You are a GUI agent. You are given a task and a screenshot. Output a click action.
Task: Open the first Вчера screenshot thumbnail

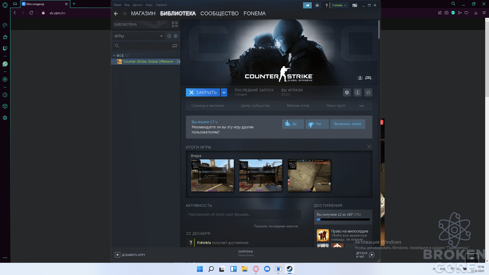pos(212,175)
